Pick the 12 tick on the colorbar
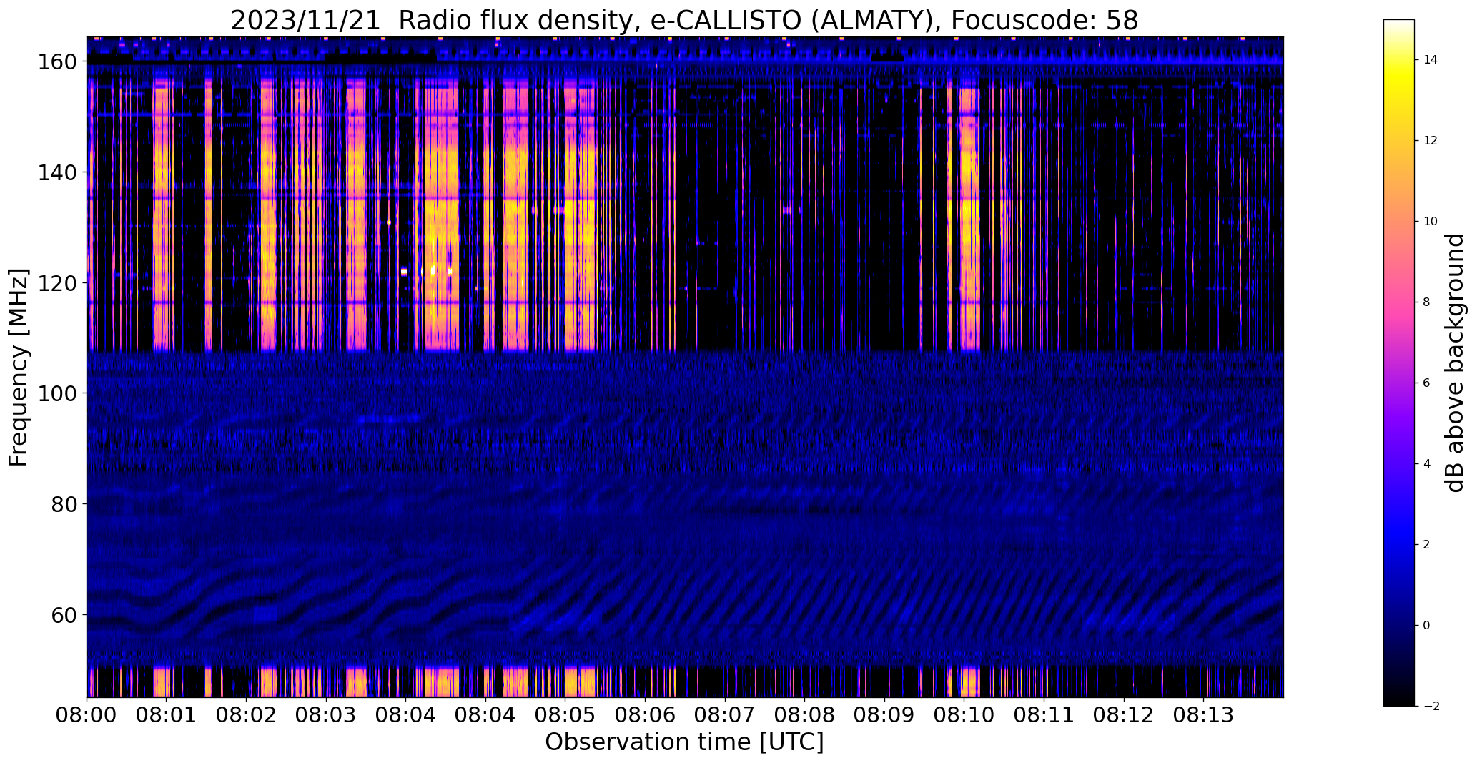Viewport: 1477px width, 763px height. coord(1431,141)
